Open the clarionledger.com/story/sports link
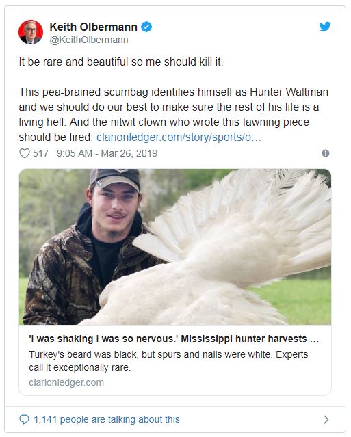Image resolution: width=351 pixels, height=437 pixels. point(179,137)
